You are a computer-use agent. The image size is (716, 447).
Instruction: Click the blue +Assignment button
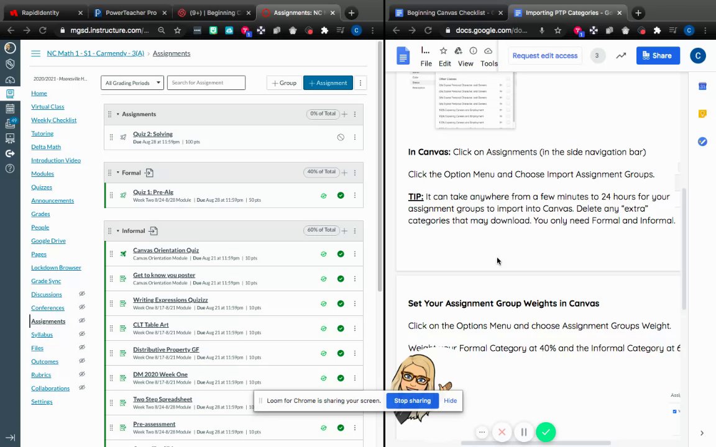tap(328, 83)
